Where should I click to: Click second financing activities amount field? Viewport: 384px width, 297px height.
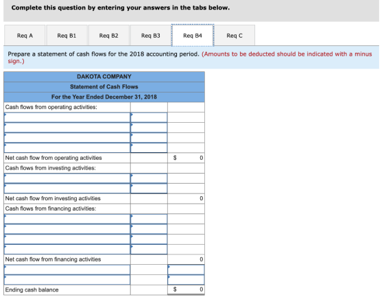point(149,229)
